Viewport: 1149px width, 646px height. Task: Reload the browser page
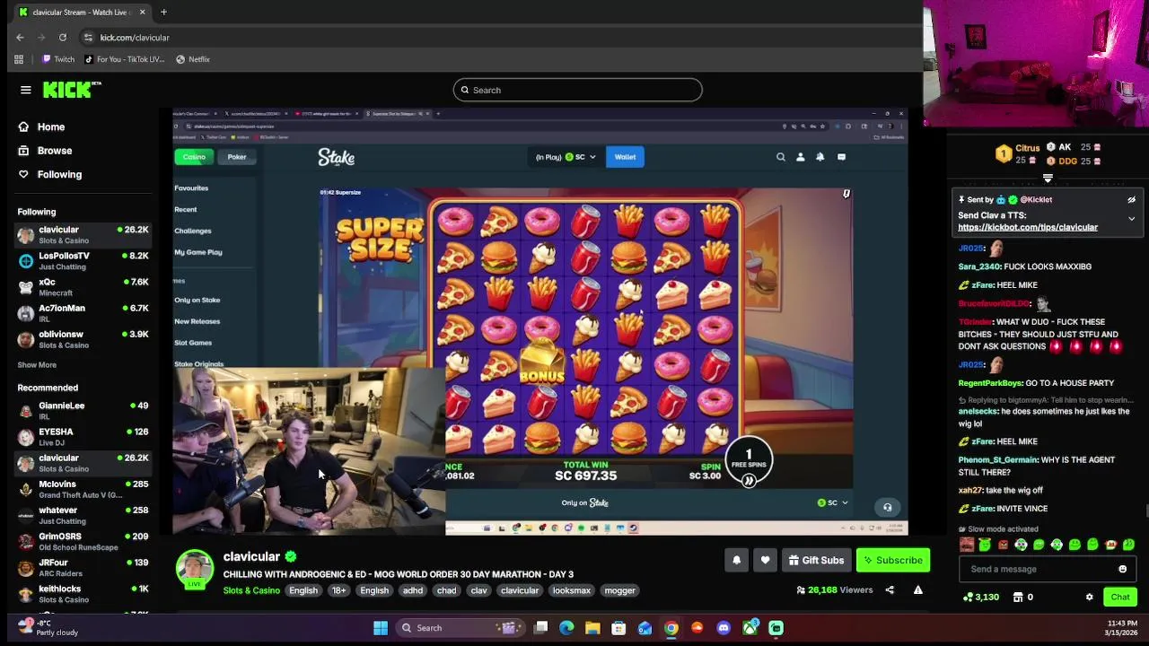pos(63,38)
